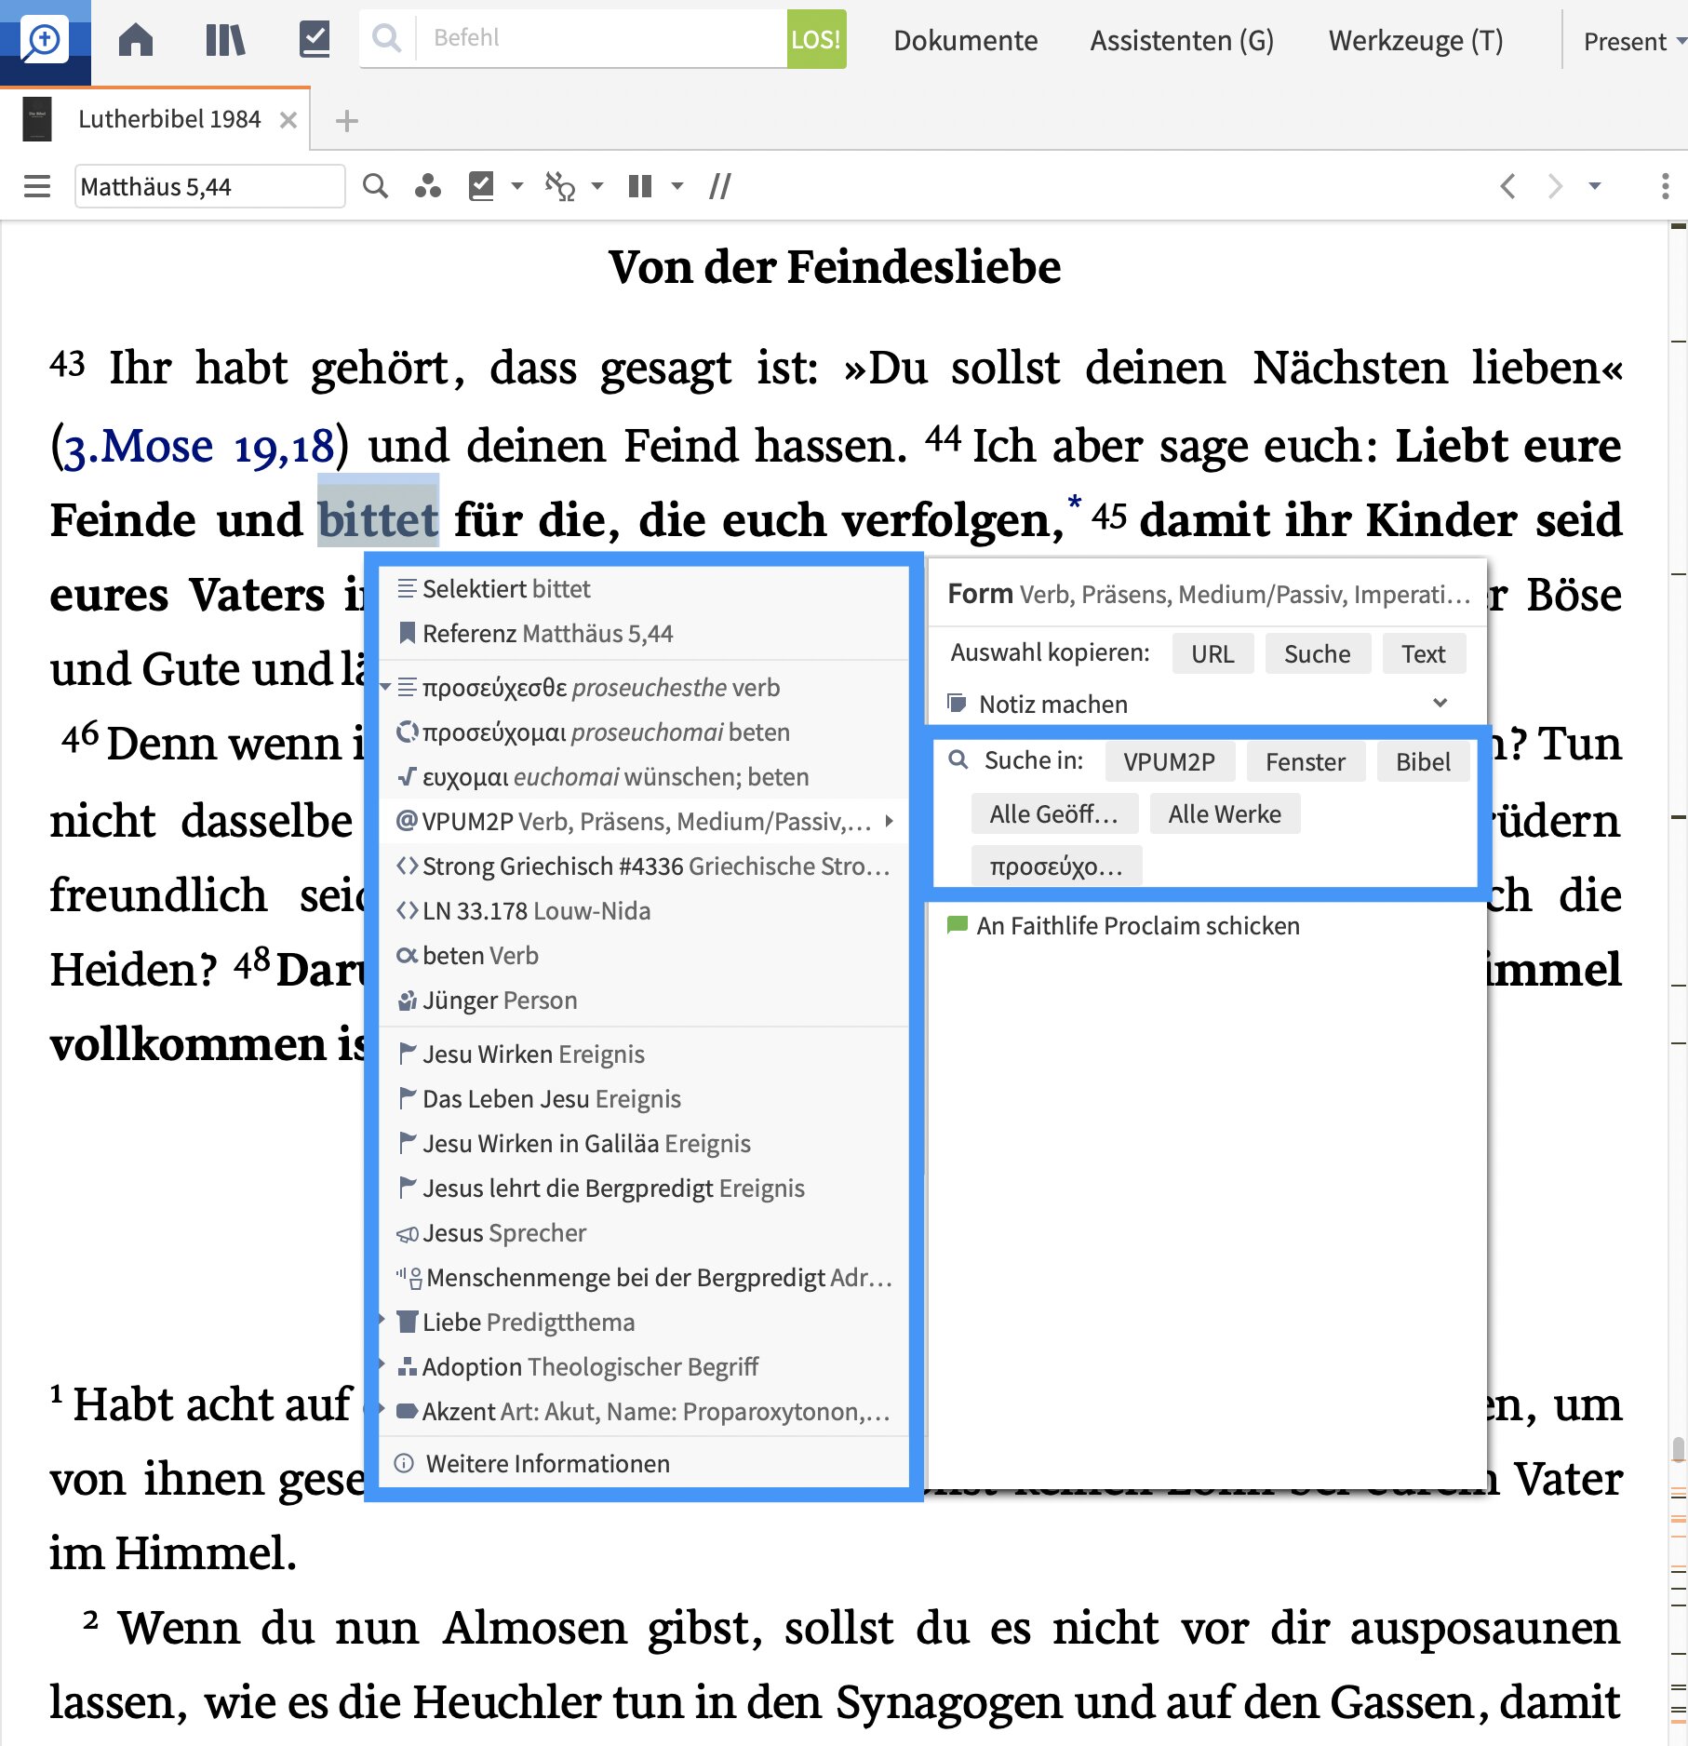
Task: Toggle the reading plan checkbox icon
Action: 481,186
